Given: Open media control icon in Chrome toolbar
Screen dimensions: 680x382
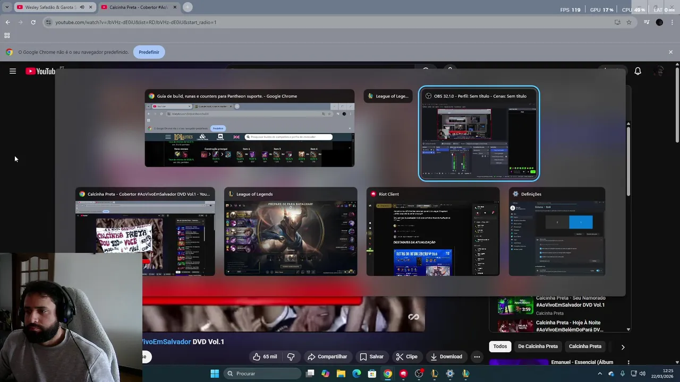Looking at the screenshot, I should tap(647, 22).
